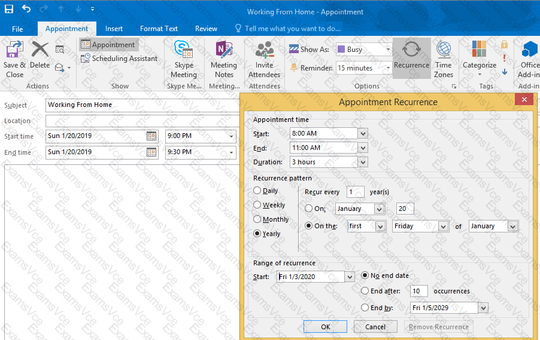Confirm recurrence with the OK button
This screenshot has width=540, height=340.
pos(325,327)
